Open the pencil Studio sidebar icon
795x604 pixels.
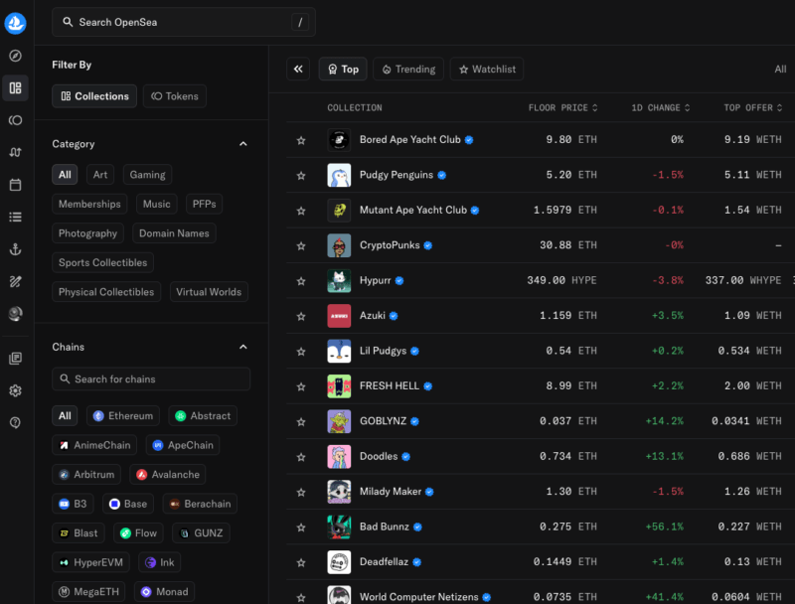click(x=15, y=281)
